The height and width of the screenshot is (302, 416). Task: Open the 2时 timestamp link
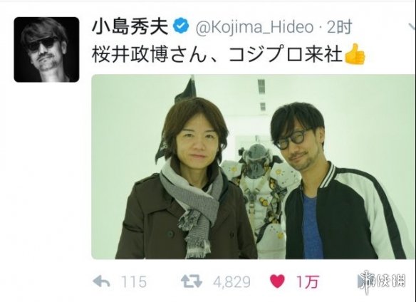[x=339, y=27]
